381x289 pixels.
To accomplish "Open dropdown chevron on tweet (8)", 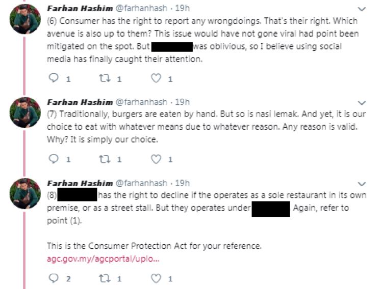I will coord(362,183).
